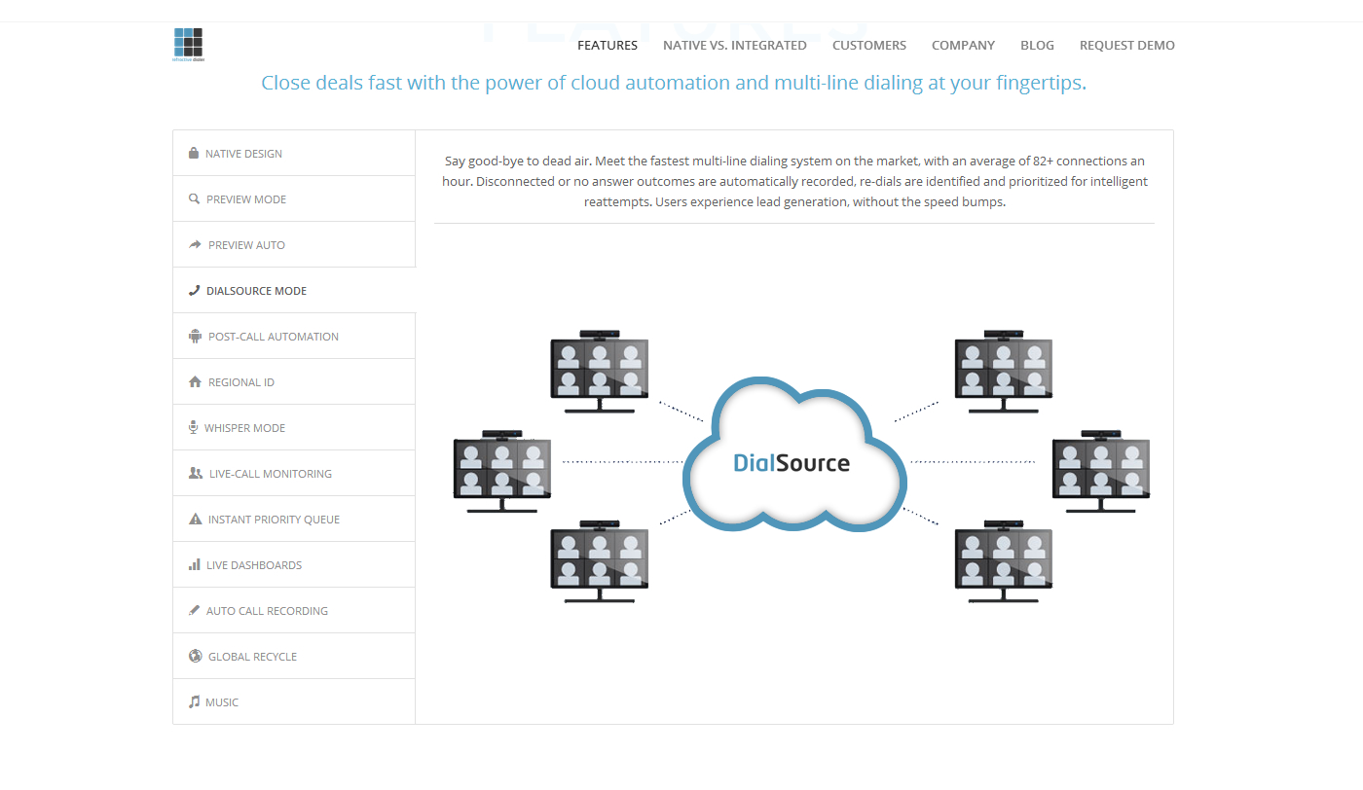Click the music note icon beside Music
This screenshot has width=1363, height=790.
(x=194, y=701)
